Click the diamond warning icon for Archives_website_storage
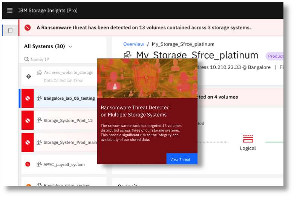The image size is (294, 197). 29,76
